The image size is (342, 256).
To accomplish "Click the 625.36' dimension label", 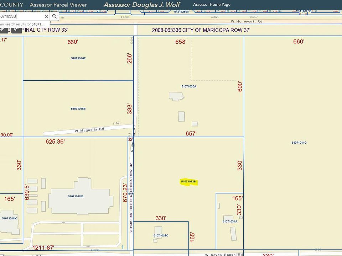I will click(x=55, y=142).
